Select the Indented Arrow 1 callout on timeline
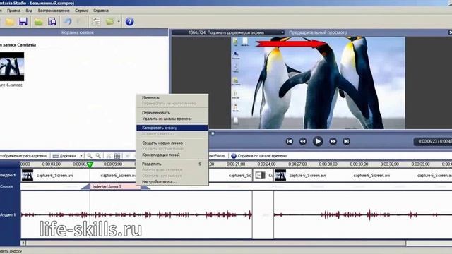 (115, 186)
